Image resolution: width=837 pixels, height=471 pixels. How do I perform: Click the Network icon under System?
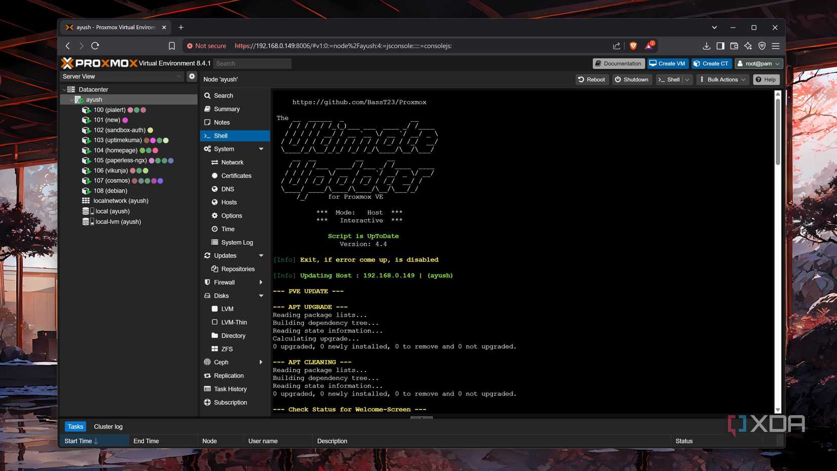232,162
